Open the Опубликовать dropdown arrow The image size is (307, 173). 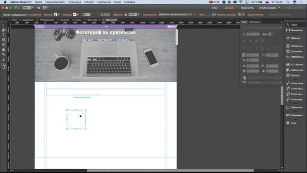pyautogui.click(x=279, y=8)
